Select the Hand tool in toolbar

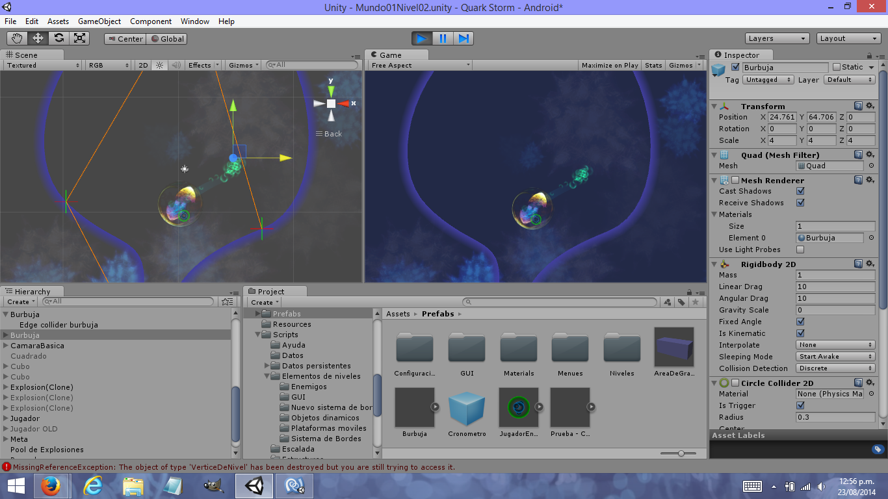pyautogui.click(x=18, y=38)
